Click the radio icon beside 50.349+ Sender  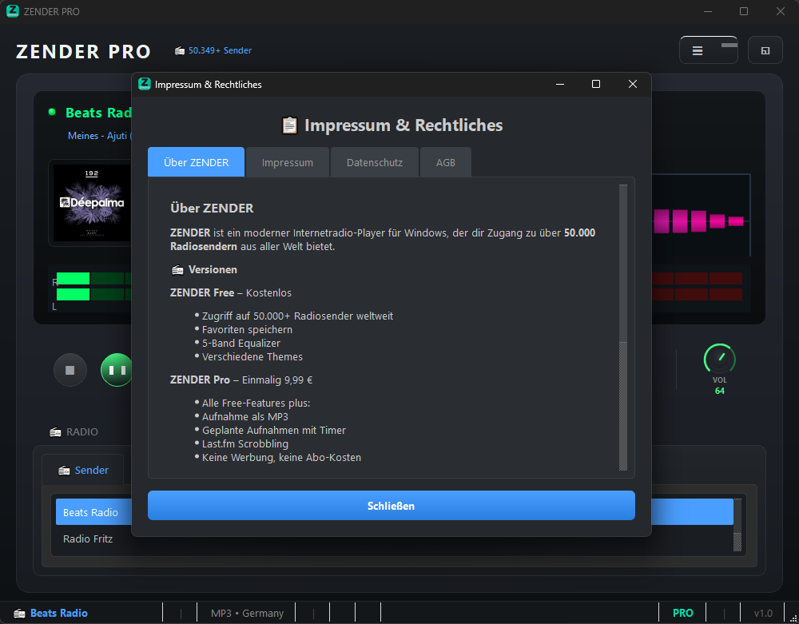(x=180, y=51)
